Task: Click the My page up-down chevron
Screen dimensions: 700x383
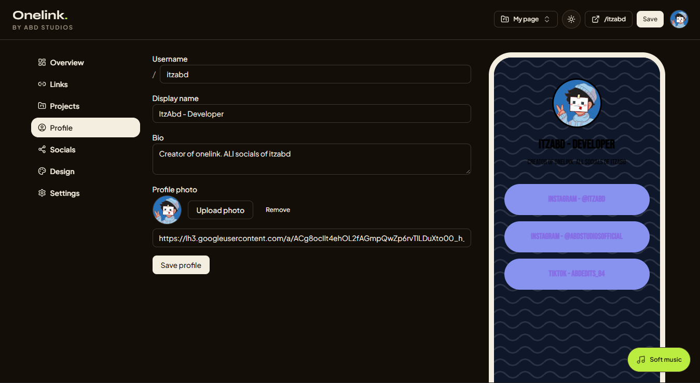Action: tap(547, 19)
